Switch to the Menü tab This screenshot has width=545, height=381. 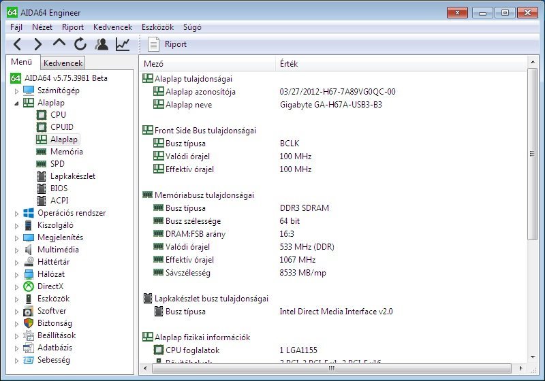click(22, 62)
